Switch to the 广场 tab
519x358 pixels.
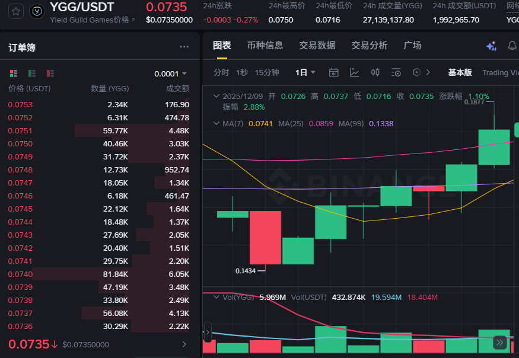point(412,45)
